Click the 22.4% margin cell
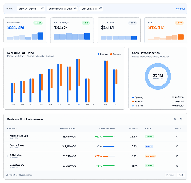191x183 pixels. pos(134,137)
